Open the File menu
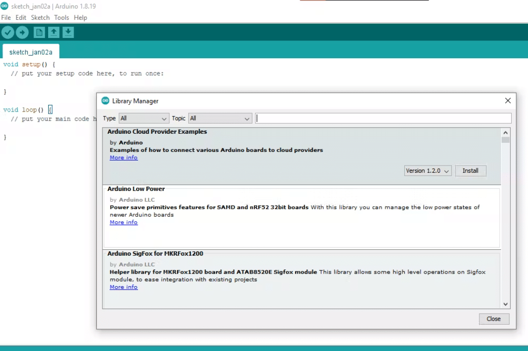The height and width of the screenshot is (351, 528). tap(6, 18)
